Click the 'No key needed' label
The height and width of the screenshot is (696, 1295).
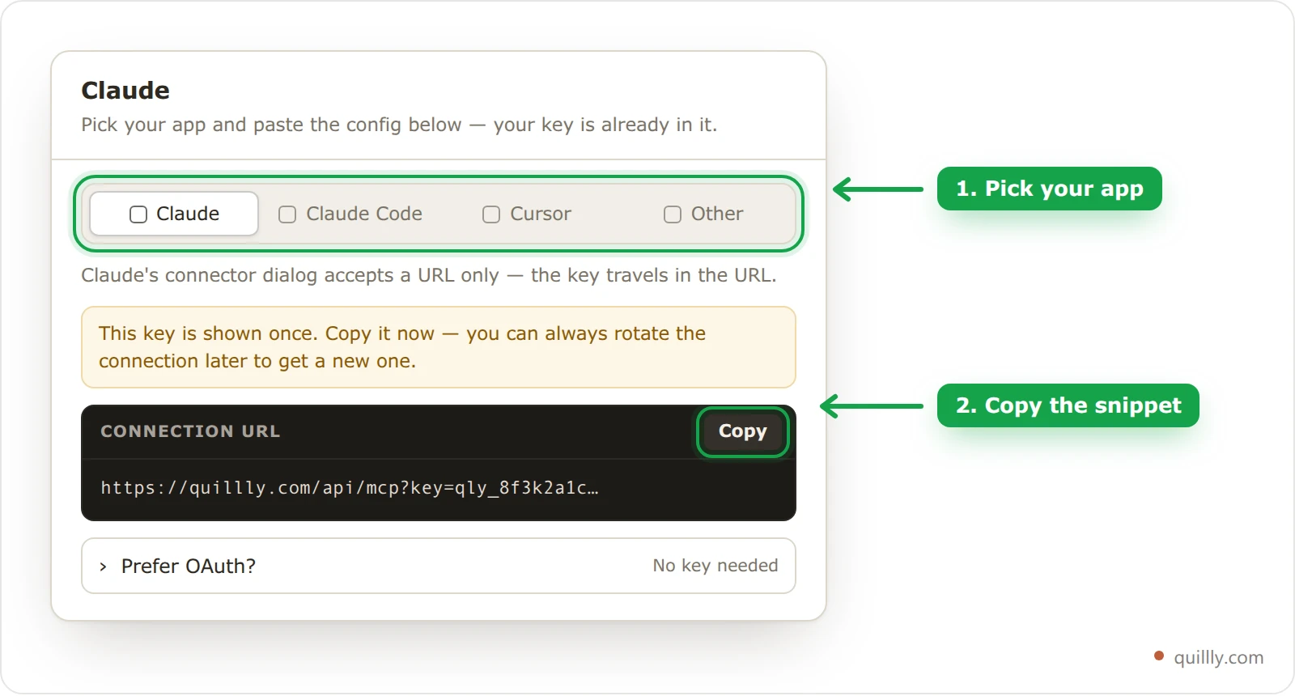715,566
